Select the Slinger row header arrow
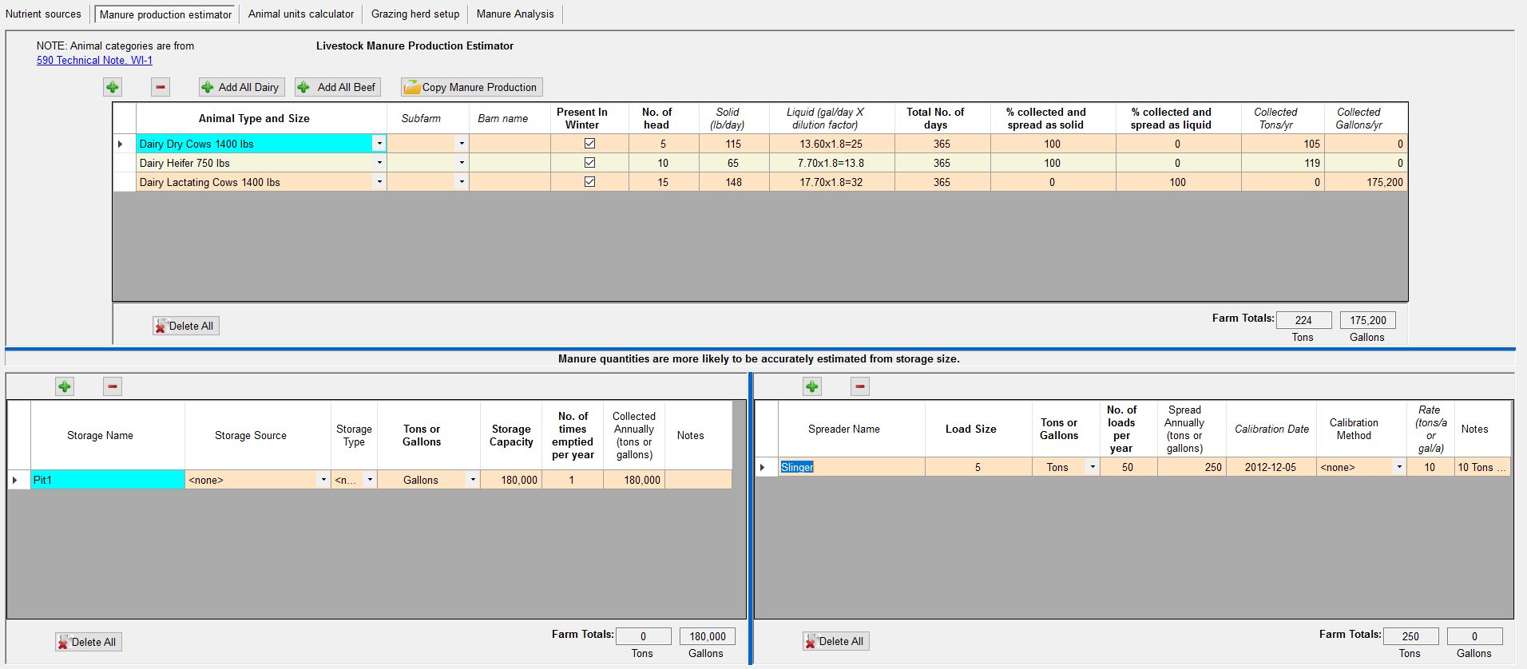This screenshot has height=669, width=1527. 767,467
